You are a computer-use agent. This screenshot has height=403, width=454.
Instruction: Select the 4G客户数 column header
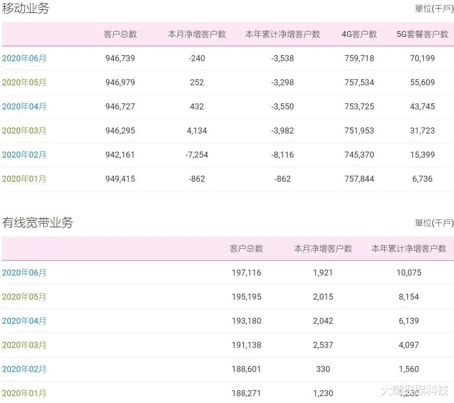pos(359,35)
